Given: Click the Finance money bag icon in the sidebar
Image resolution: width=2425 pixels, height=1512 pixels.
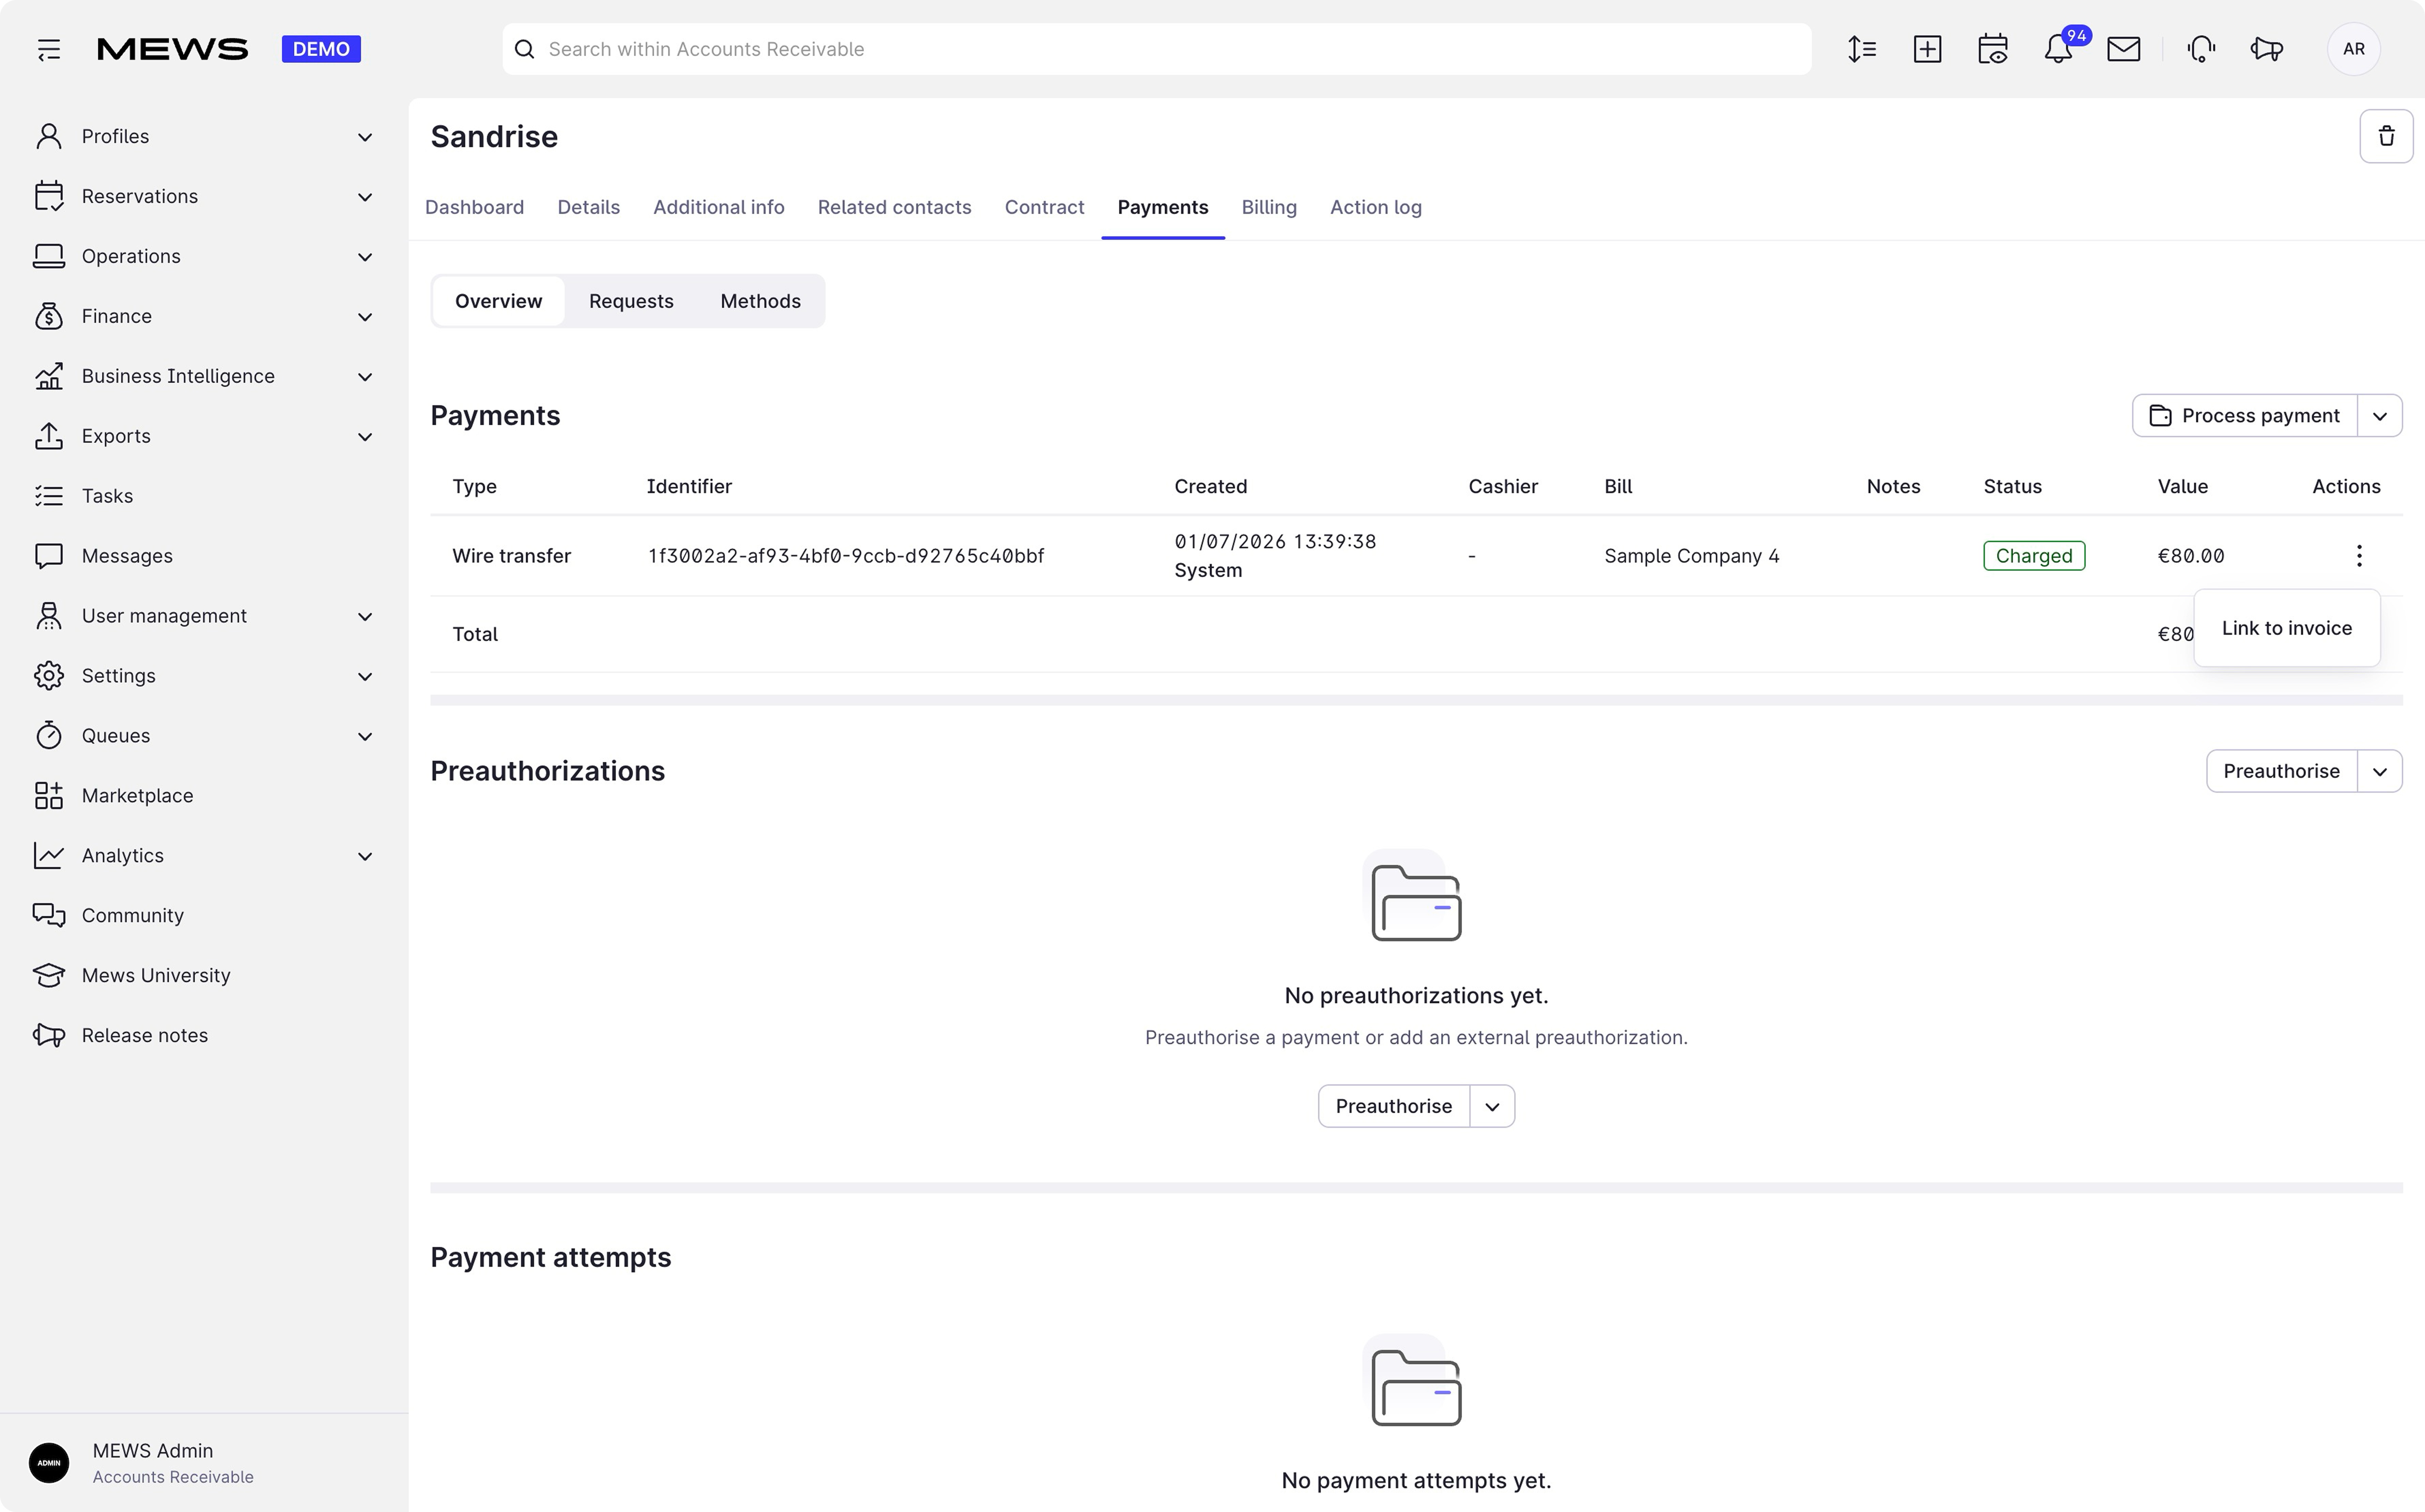Looking at the screenshot, I should [x=49, y=316].
